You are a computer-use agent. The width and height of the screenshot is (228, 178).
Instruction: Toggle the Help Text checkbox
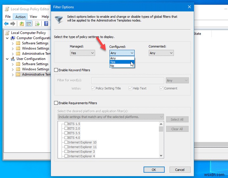coord(130,88)
